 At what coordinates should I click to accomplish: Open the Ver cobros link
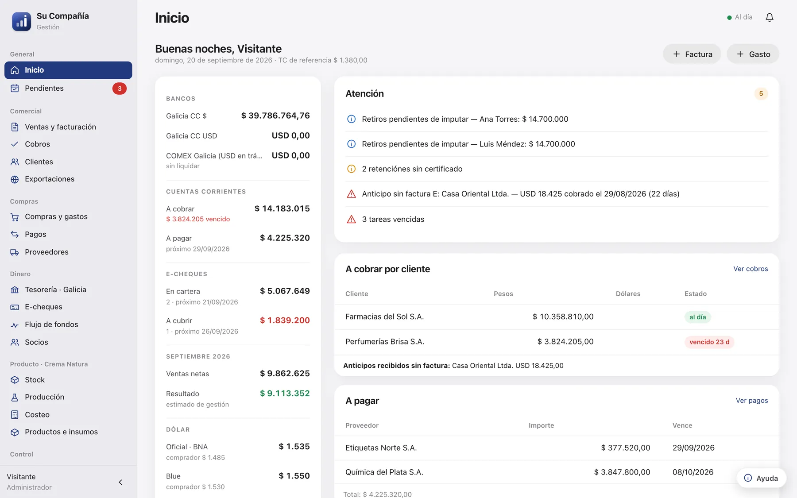click(x=751, y=269)
